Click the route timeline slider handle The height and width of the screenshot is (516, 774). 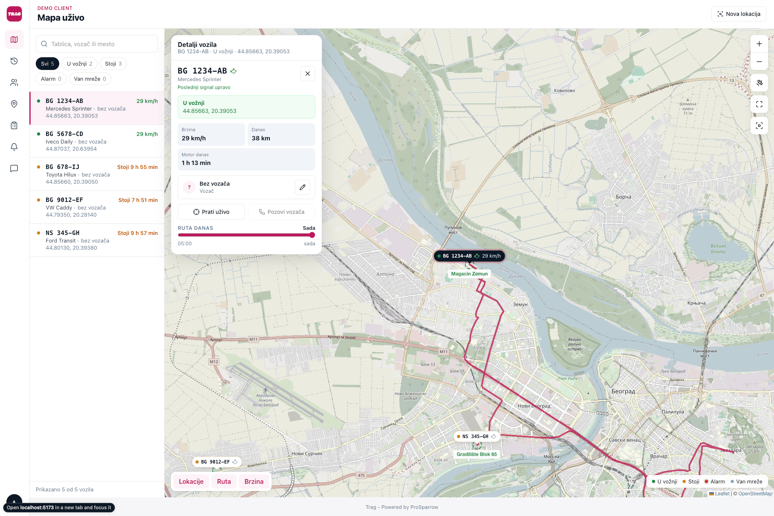(x=312, y=235)
